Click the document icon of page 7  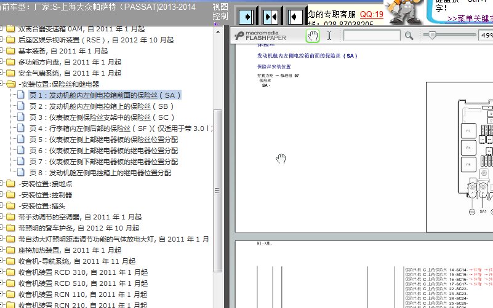click(21, 161)
